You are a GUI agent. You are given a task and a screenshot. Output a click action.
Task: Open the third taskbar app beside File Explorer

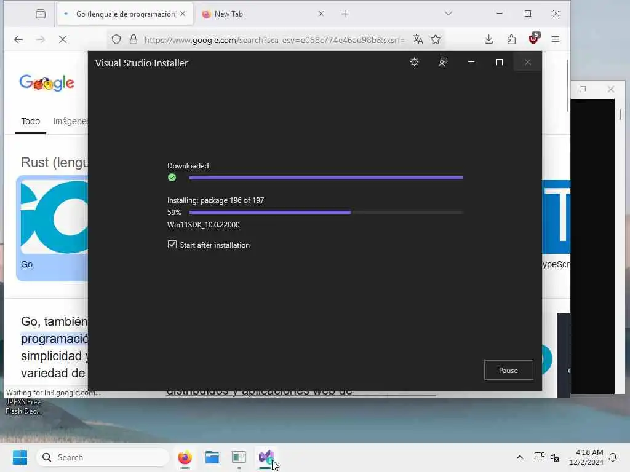point(239,457)
